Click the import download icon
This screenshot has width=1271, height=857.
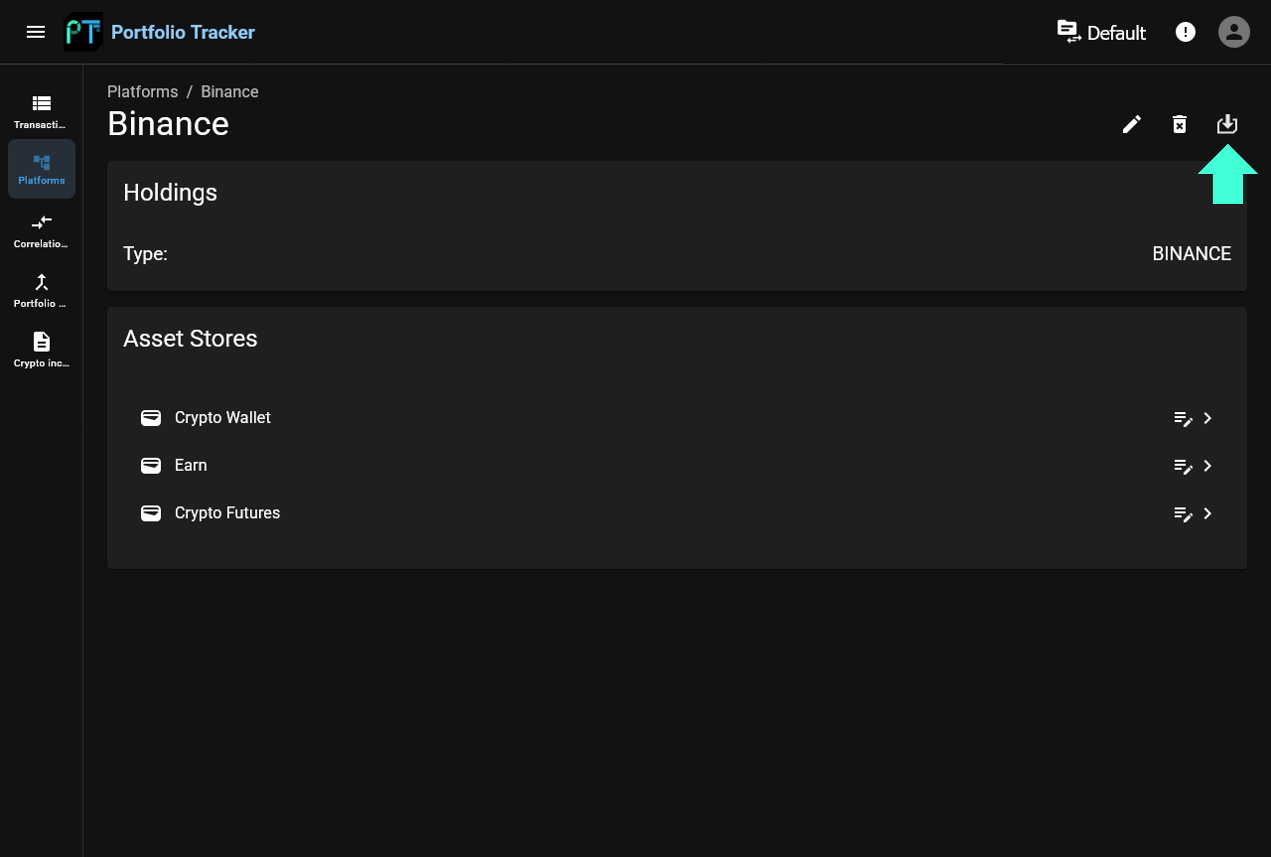[x=1227, y=124]
